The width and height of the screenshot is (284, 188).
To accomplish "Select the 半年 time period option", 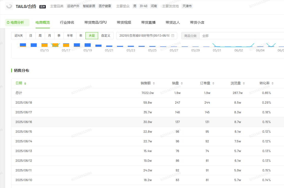I will [x=70, y=36].
